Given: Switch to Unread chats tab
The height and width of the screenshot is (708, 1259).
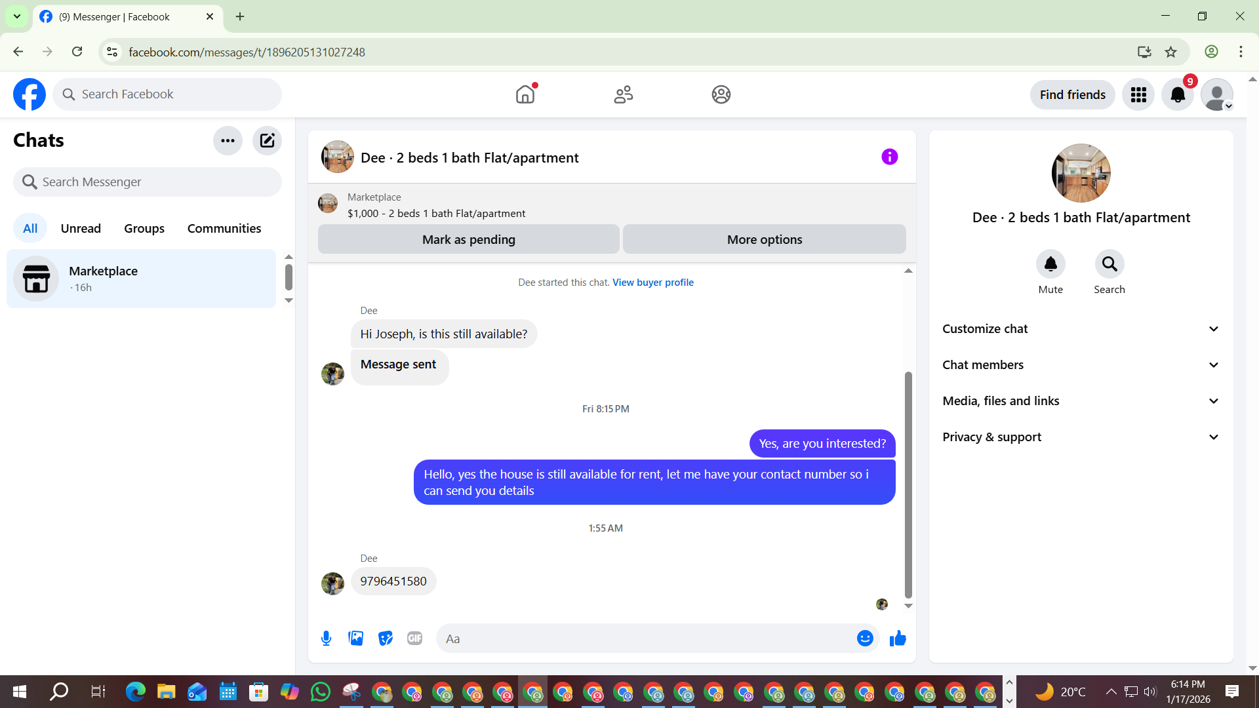Looking at the screenshot, I should pos(81,228).
